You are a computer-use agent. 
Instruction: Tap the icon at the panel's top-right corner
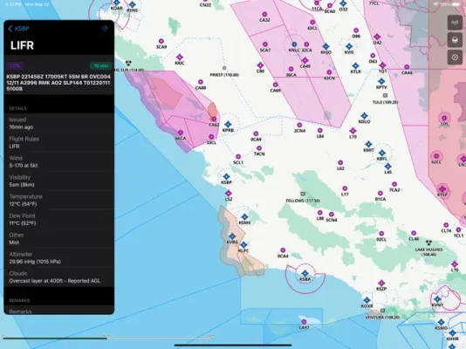[x=105, y=29]
